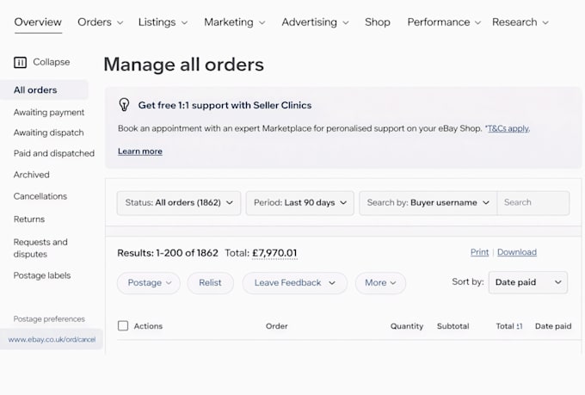Follow the Learn more link
This screenshot has height=395, width=585.
(140, 151)
